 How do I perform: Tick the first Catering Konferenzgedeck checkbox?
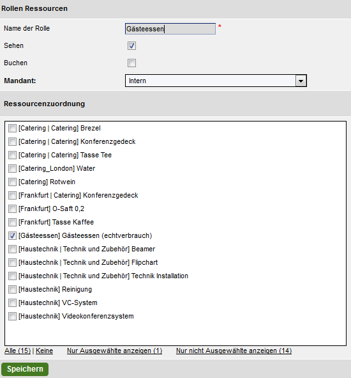[12, 142]
